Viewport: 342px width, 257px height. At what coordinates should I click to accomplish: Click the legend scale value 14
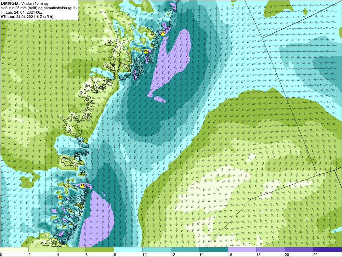click(201, 255)
